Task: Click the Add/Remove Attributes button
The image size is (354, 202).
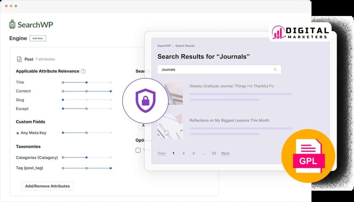Action: [x=48, y=186]
